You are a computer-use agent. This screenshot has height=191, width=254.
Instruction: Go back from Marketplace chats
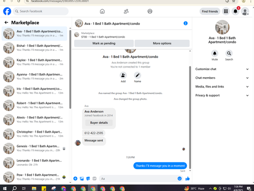click(x=6, y=22)
